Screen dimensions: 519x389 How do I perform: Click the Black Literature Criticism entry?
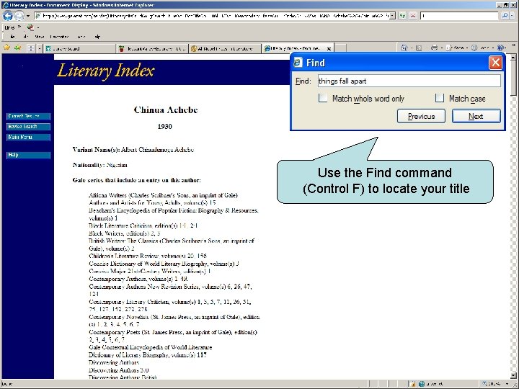143,225
